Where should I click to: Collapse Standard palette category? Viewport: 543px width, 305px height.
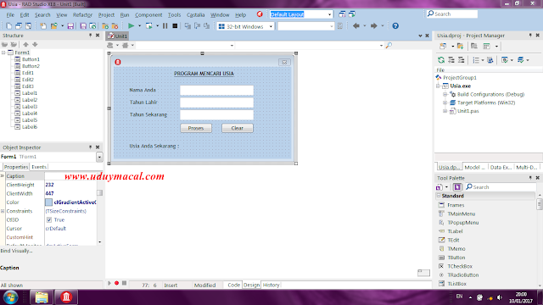(x=439, y=196)
